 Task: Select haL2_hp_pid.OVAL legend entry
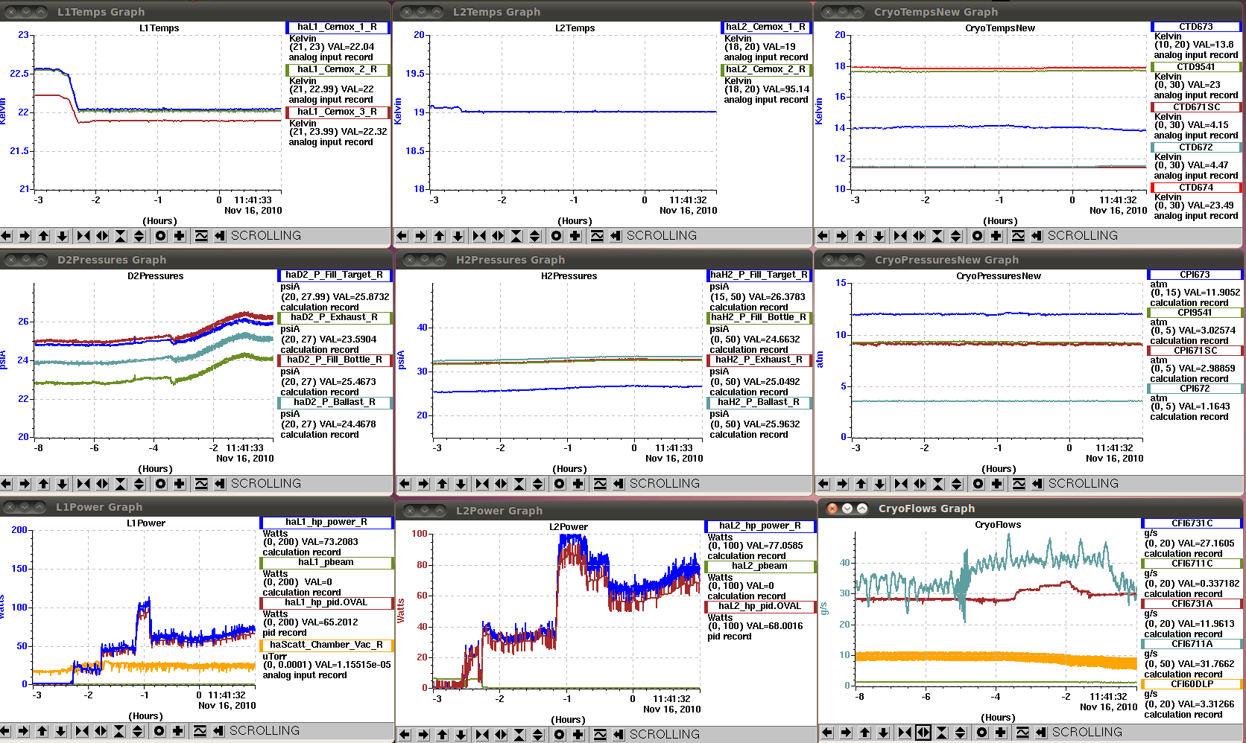click(x=760, y=606)
